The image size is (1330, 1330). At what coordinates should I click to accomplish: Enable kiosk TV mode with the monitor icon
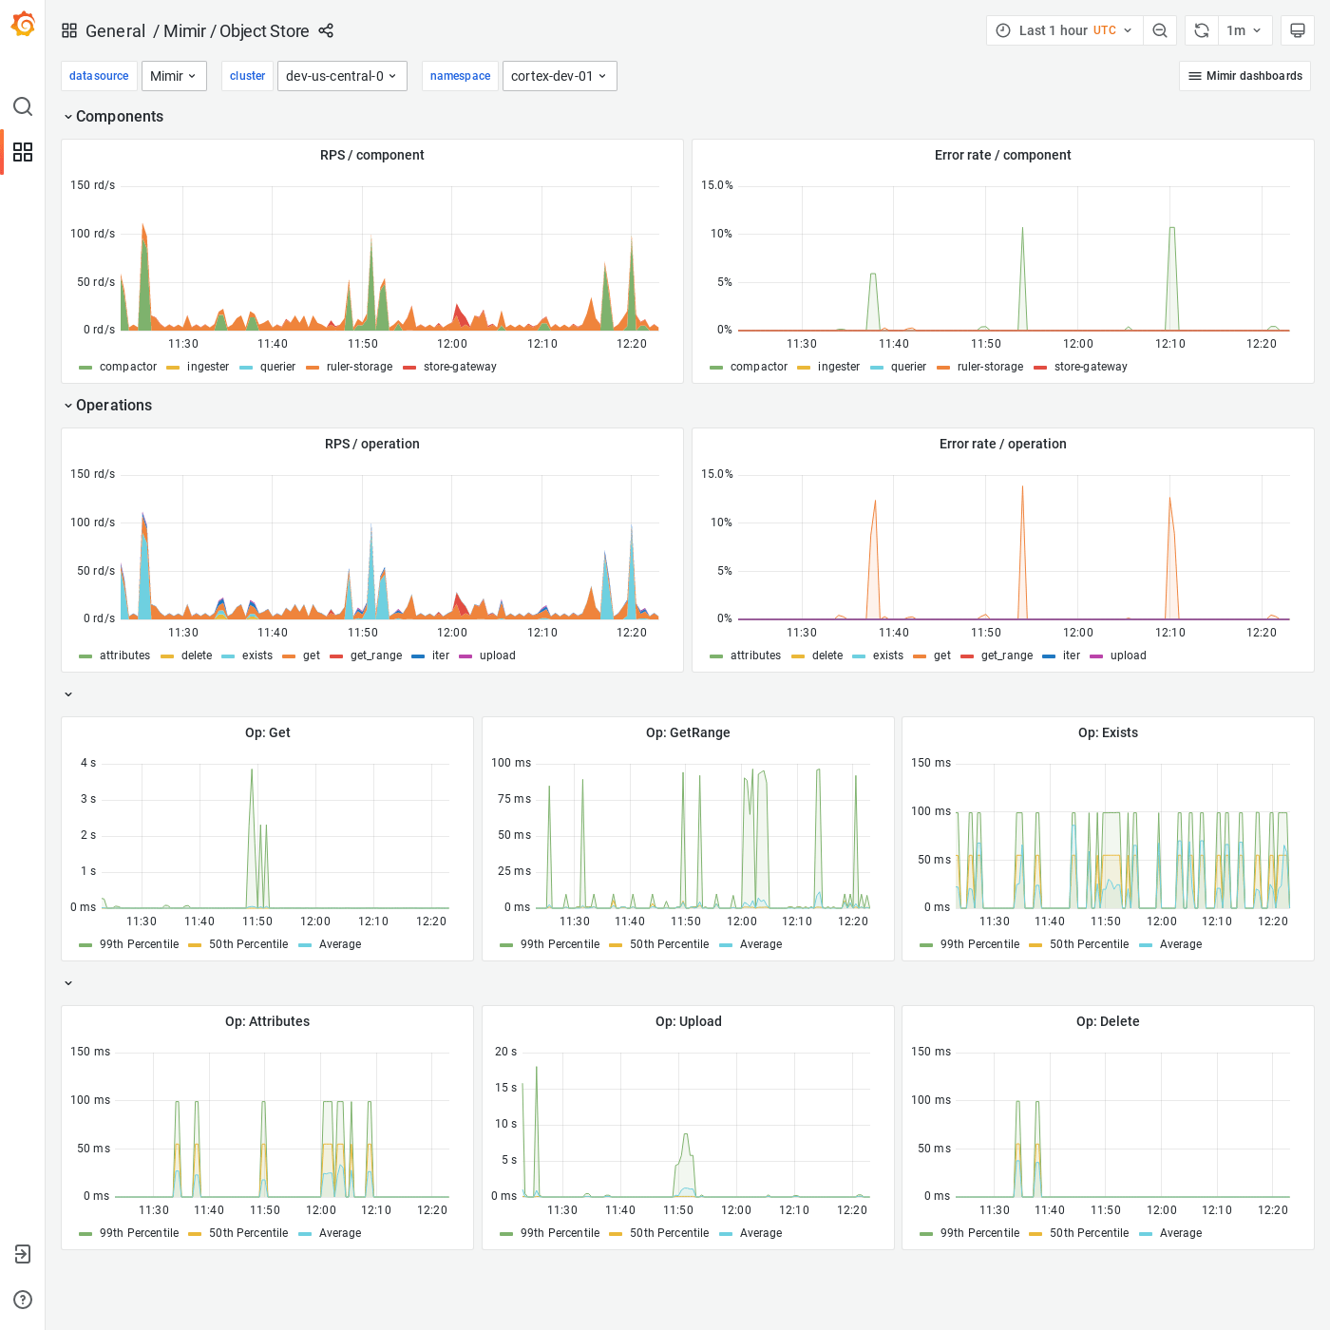[1297, 29]
